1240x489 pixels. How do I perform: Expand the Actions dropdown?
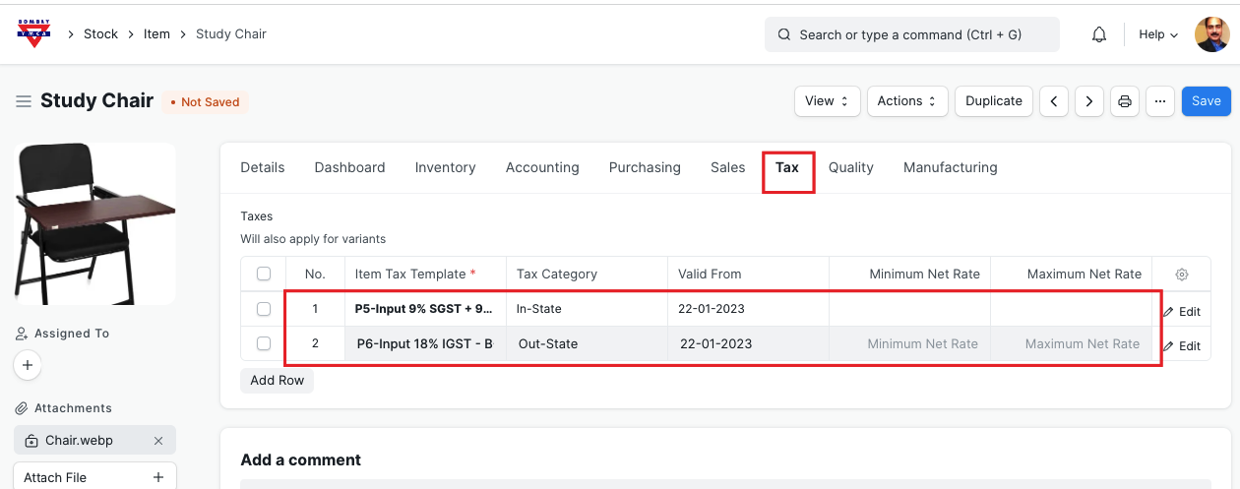point(907,101)
